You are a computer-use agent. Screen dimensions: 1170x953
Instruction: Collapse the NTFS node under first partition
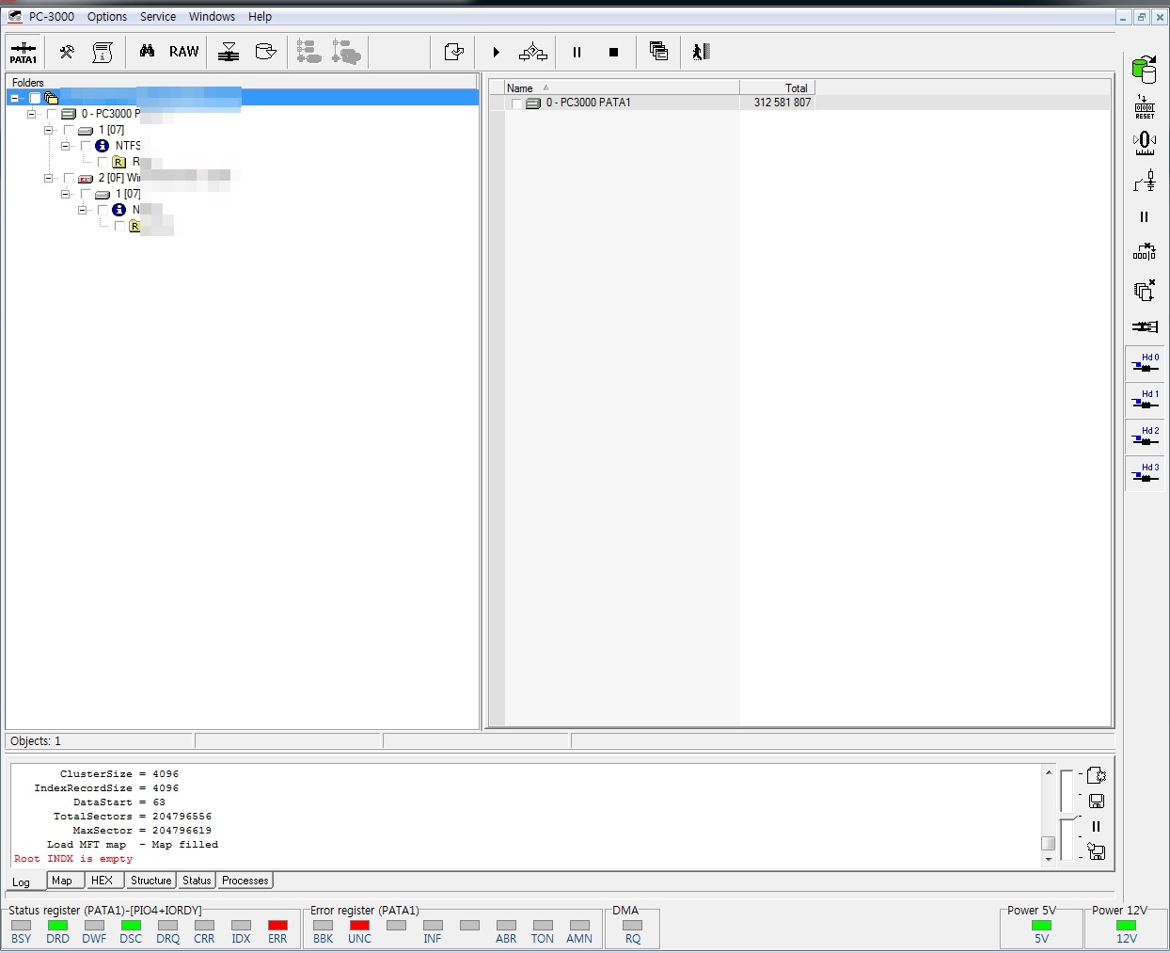pos(65,146)
